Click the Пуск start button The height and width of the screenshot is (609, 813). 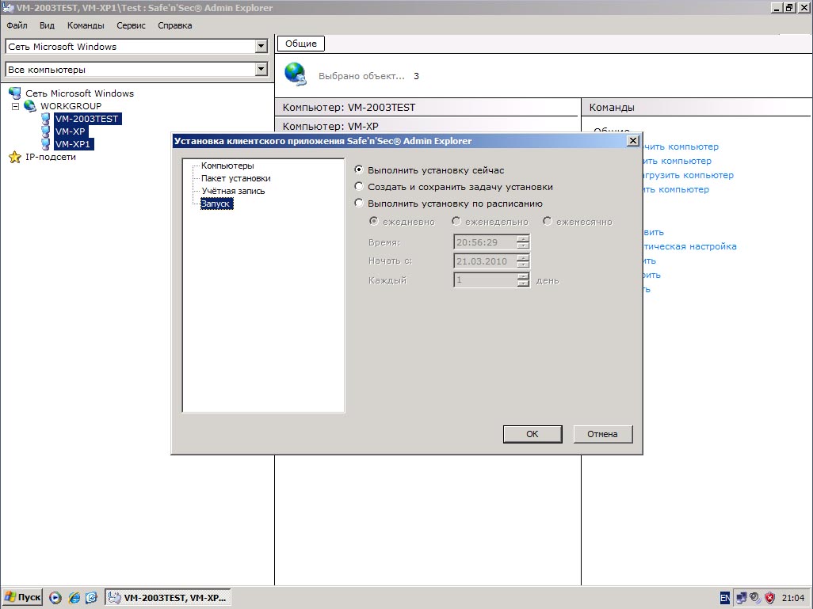coord(22,598)
